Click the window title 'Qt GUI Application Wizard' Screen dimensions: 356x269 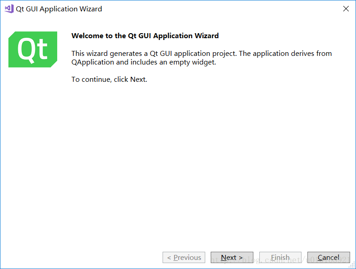(x=59, y=9)
